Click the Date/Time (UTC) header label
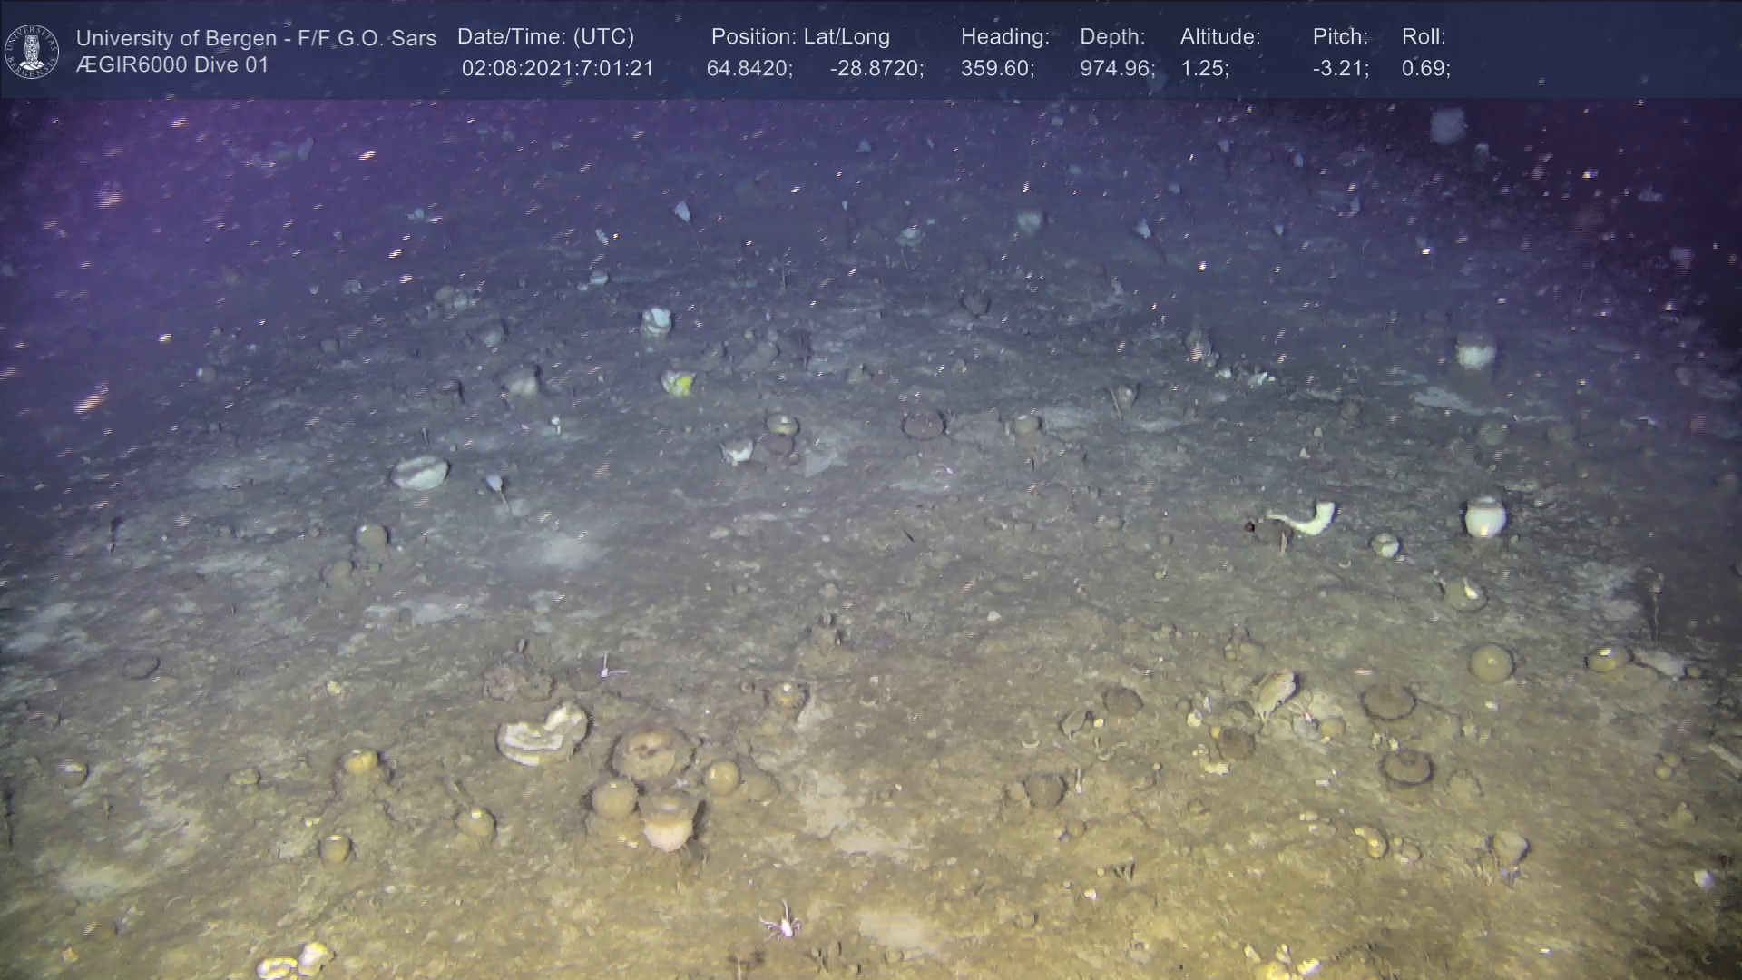The image size is (1742, 980). click(x=545, y=36)
